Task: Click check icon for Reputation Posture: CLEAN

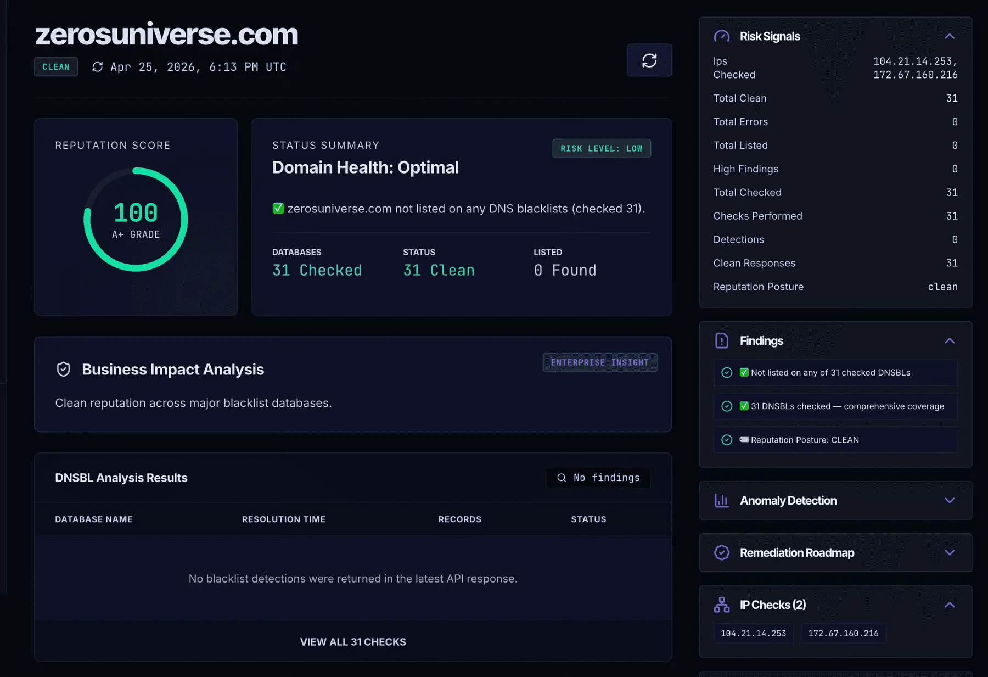Action: tap(727, 440)
